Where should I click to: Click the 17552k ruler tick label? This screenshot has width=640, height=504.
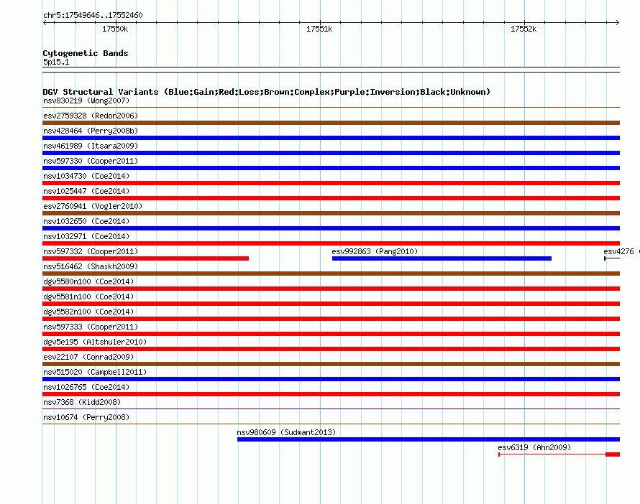pyautogui.click(x=524, y=29)
